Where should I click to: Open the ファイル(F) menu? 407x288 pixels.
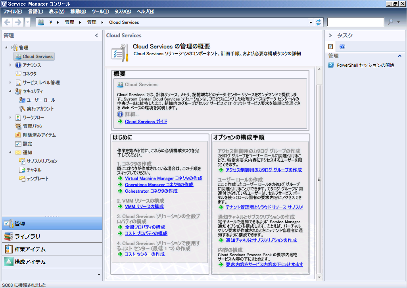12,12
